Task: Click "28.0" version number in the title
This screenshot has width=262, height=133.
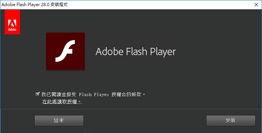Action: (x=45, y=5)
